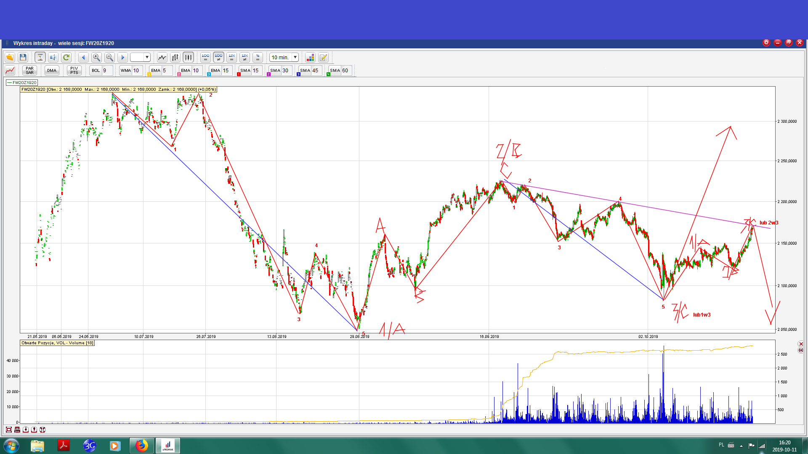Click the SMA 60 color marker

click(x=328, y=74)
